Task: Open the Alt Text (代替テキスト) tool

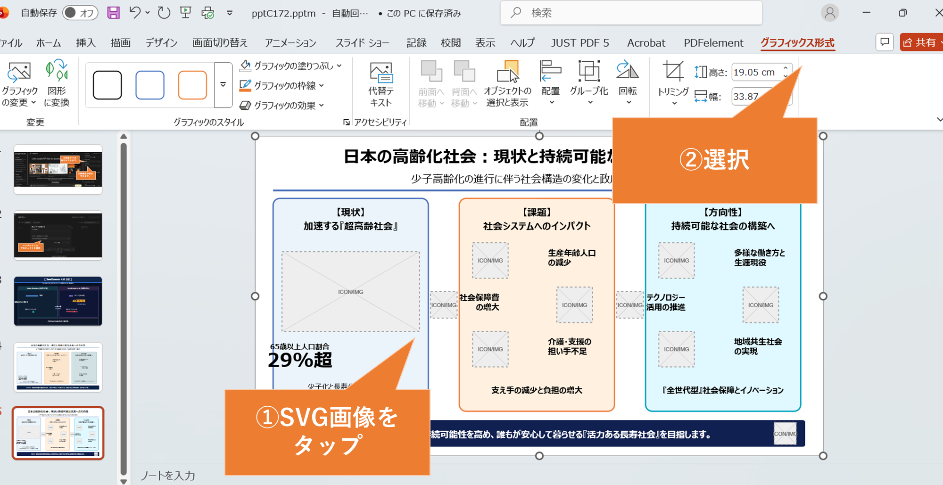Action: pyautogui.click(x=381, y=85)
